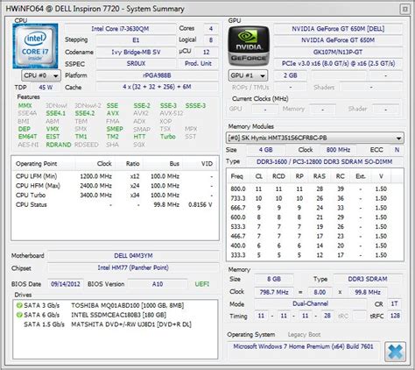415x370 pixels.
Task: Select the 666.7 frequency timing row
Action: tap(314, 208)
